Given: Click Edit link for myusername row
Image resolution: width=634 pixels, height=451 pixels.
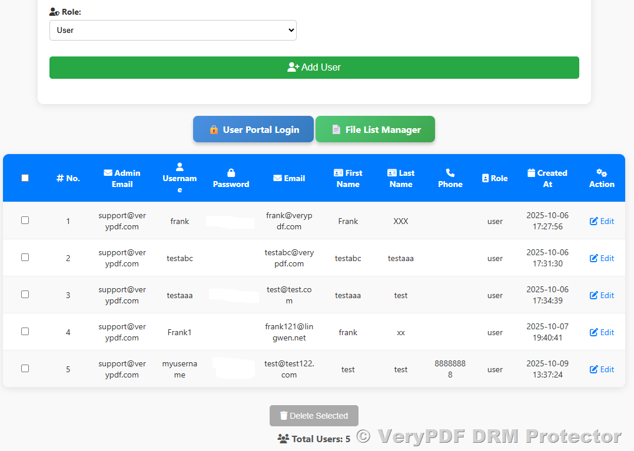Looking at the screenshot, I should (602, 369).
